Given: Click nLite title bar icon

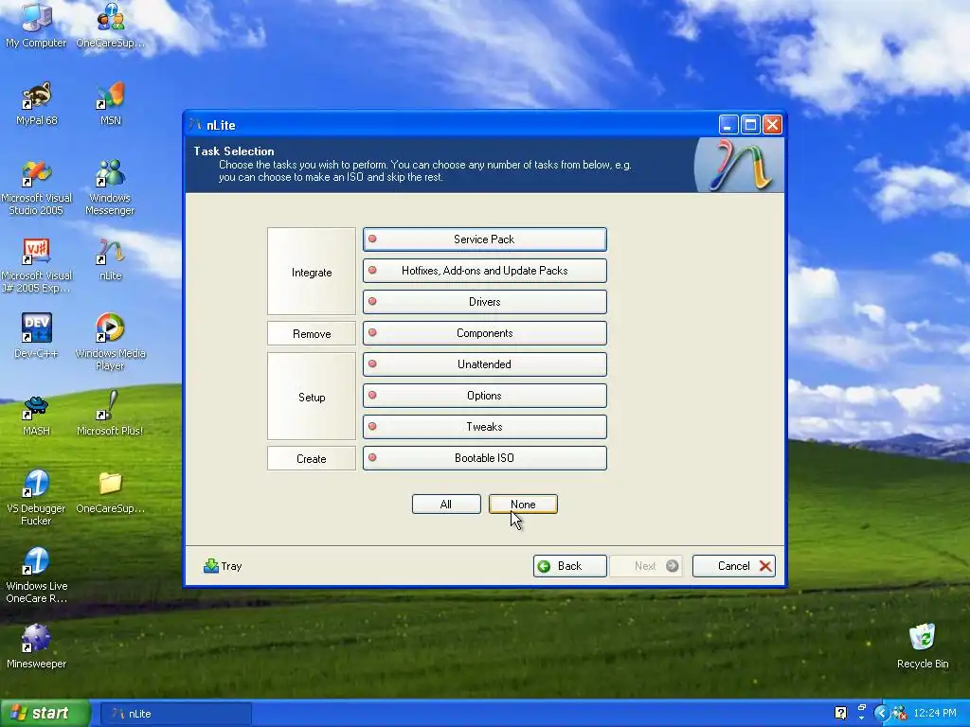Looking at the screenshot, I should coord(195,125).
